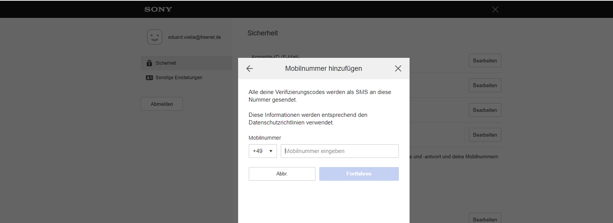613x223 pixels.
Task: Click the smiley avatar icon
Action: (155, 37)
